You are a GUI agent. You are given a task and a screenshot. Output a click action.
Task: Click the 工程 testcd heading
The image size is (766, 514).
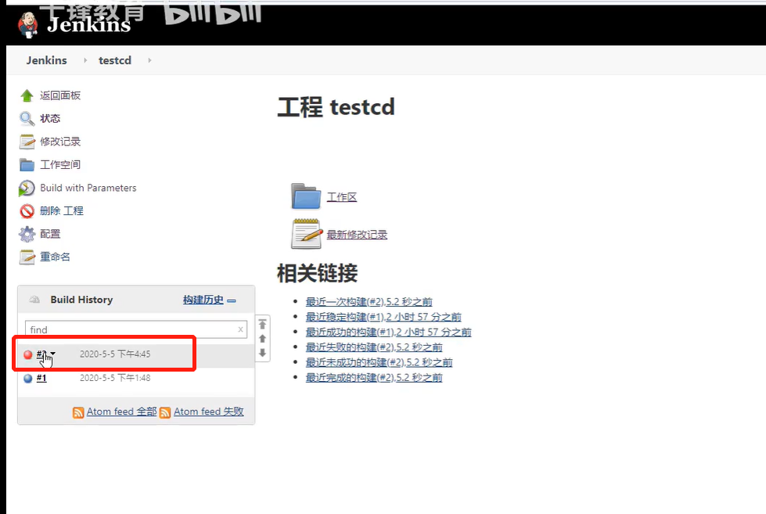[336, 107]
